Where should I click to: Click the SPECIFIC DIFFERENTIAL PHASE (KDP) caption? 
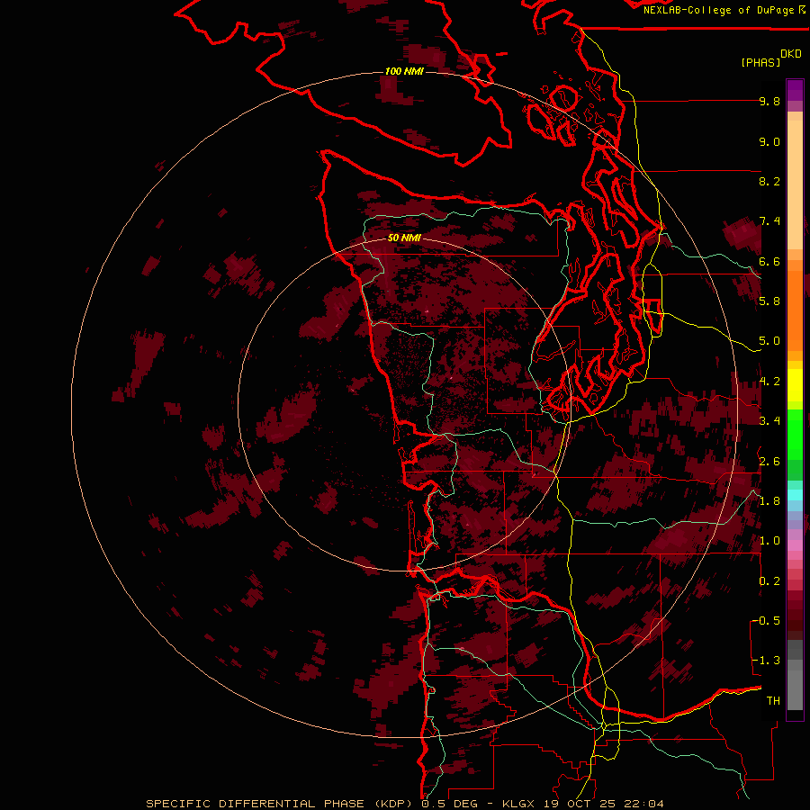point(280,804)
